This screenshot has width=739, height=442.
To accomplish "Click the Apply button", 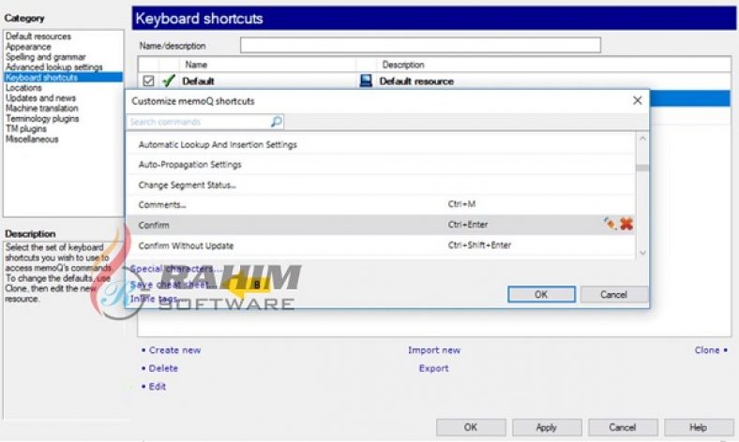I will pyautogui.click(x=547, y=427).
